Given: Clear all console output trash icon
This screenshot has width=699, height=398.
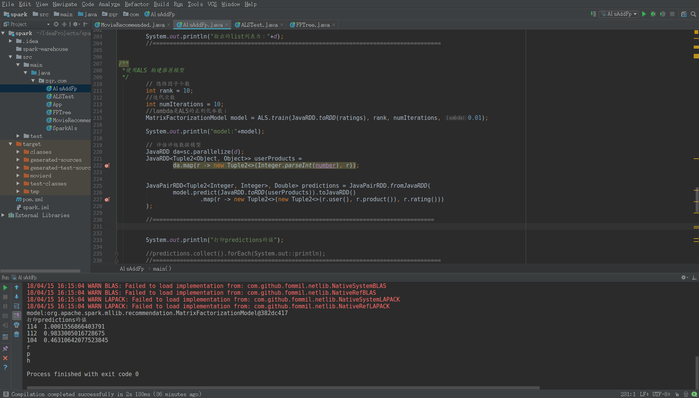Looking at the screenshot, I should coord(17,334).
